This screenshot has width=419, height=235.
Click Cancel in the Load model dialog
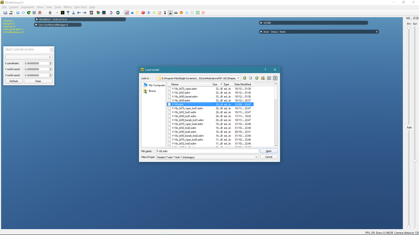[269, 157]
